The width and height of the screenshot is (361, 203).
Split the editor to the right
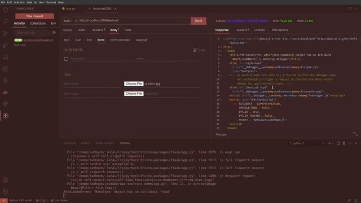tap(350, 8)
